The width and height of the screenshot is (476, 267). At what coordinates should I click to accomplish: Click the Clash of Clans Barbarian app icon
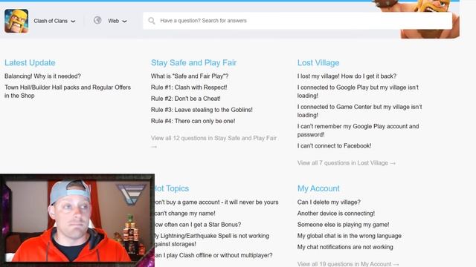16,21
